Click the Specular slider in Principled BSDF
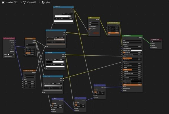The image size is (169, 114). click(132, 58)
